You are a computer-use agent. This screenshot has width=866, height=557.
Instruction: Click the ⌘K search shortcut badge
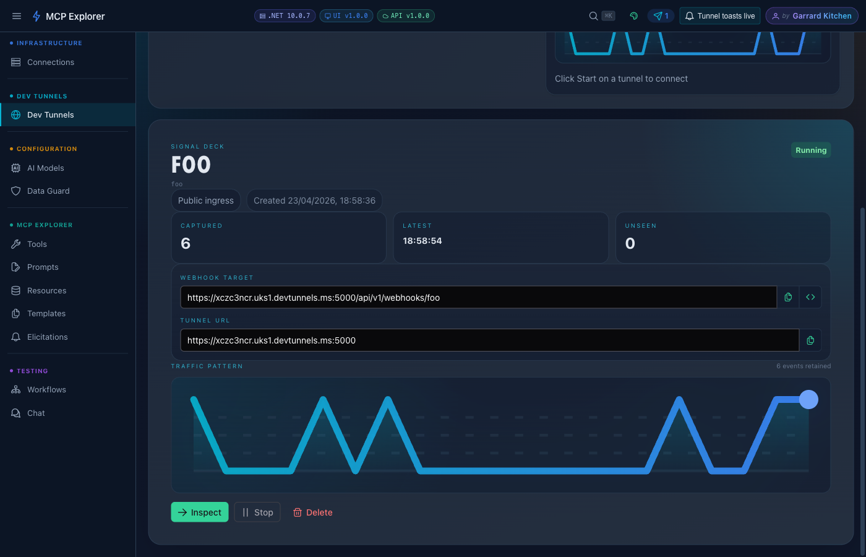pos(609,16)
